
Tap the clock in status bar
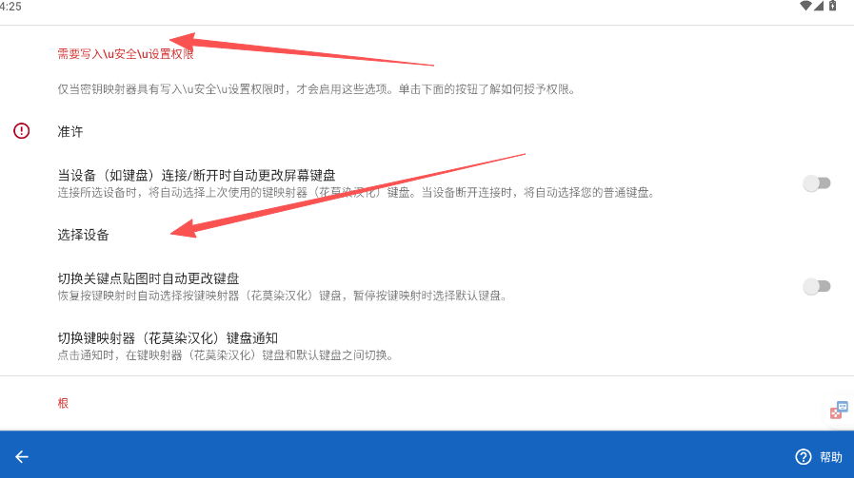point(10,7)
